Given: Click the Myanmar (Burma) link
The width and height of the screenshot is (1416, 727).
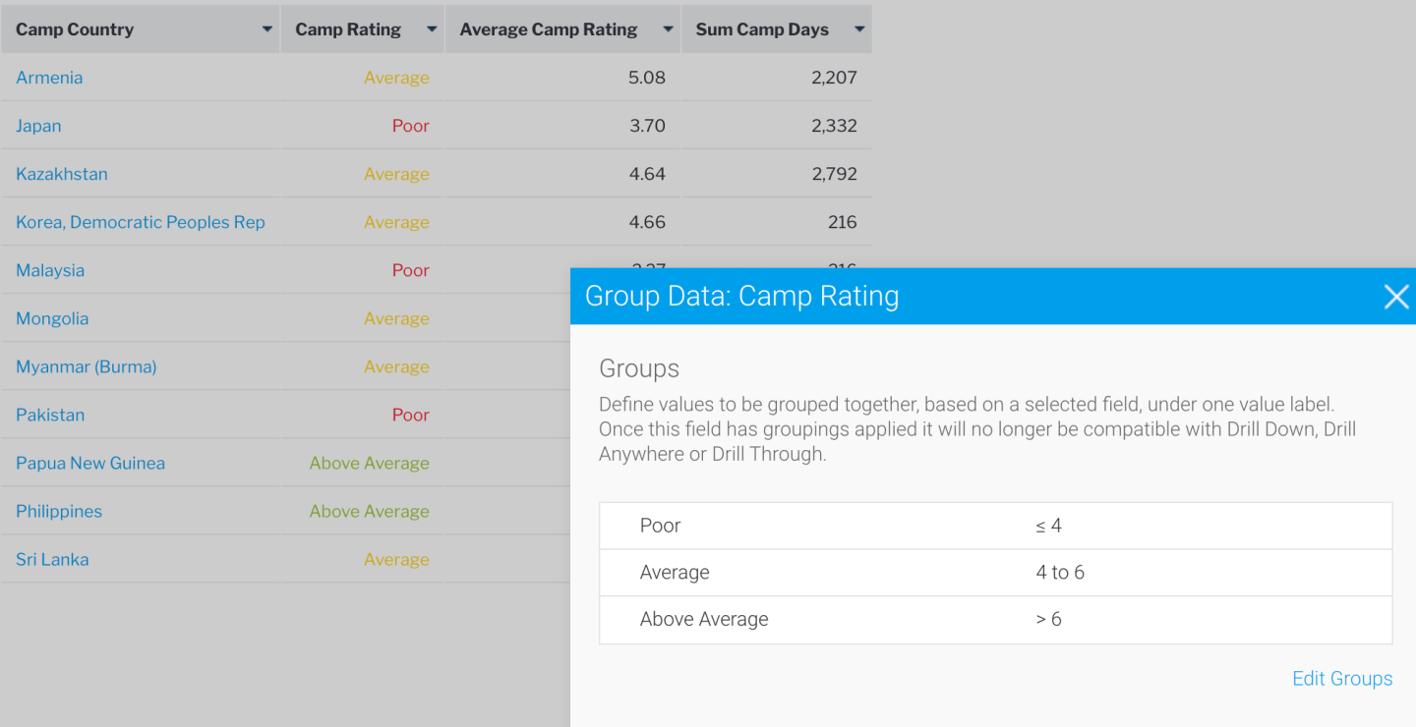Looking at the screenshot, I should click(87, 366).
